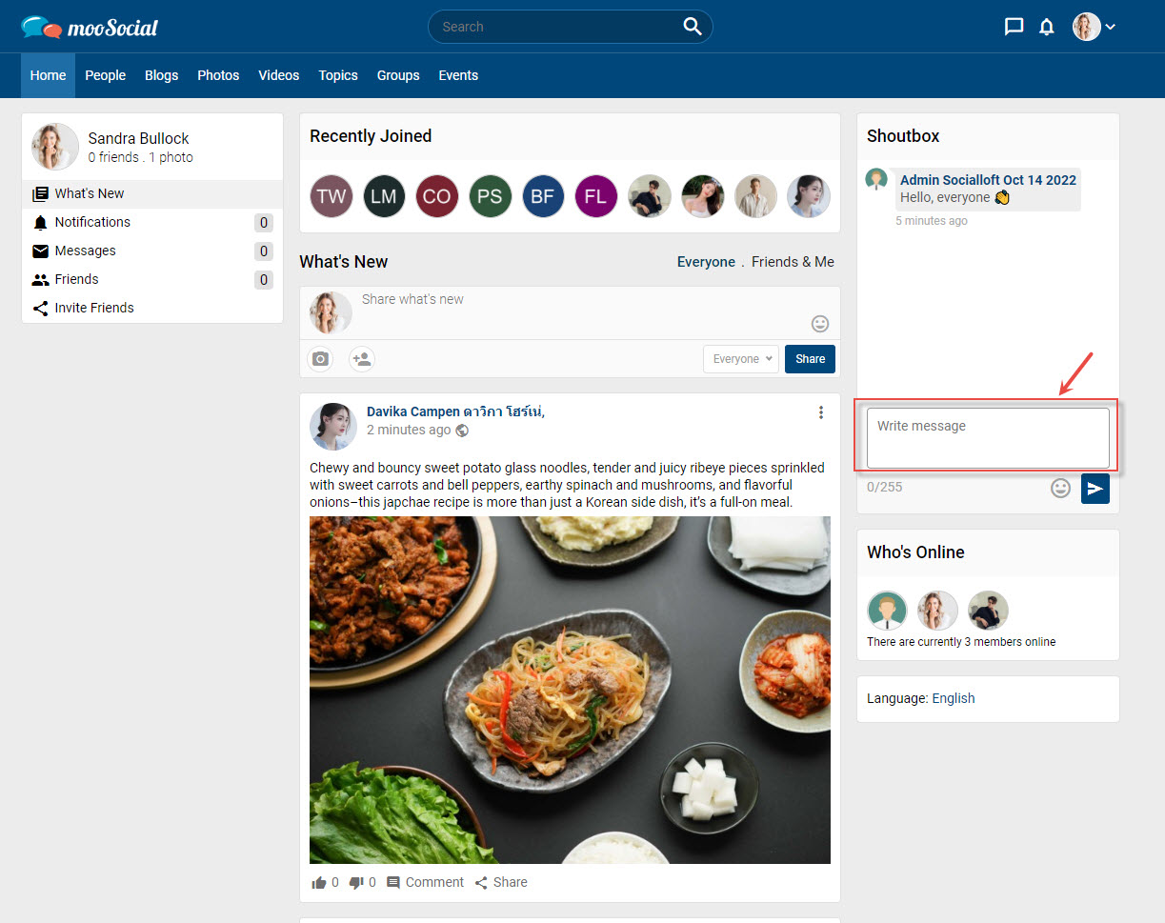The image size is (1165, 923).
Task: Click the Share button
Action: [811, 359]
